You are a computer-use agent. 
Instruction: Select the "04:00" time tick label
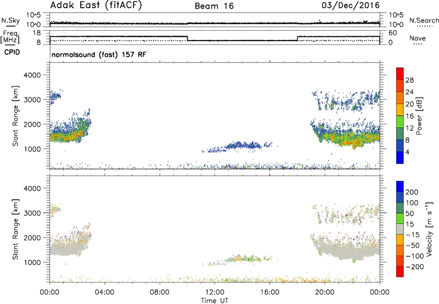[104, 292]
